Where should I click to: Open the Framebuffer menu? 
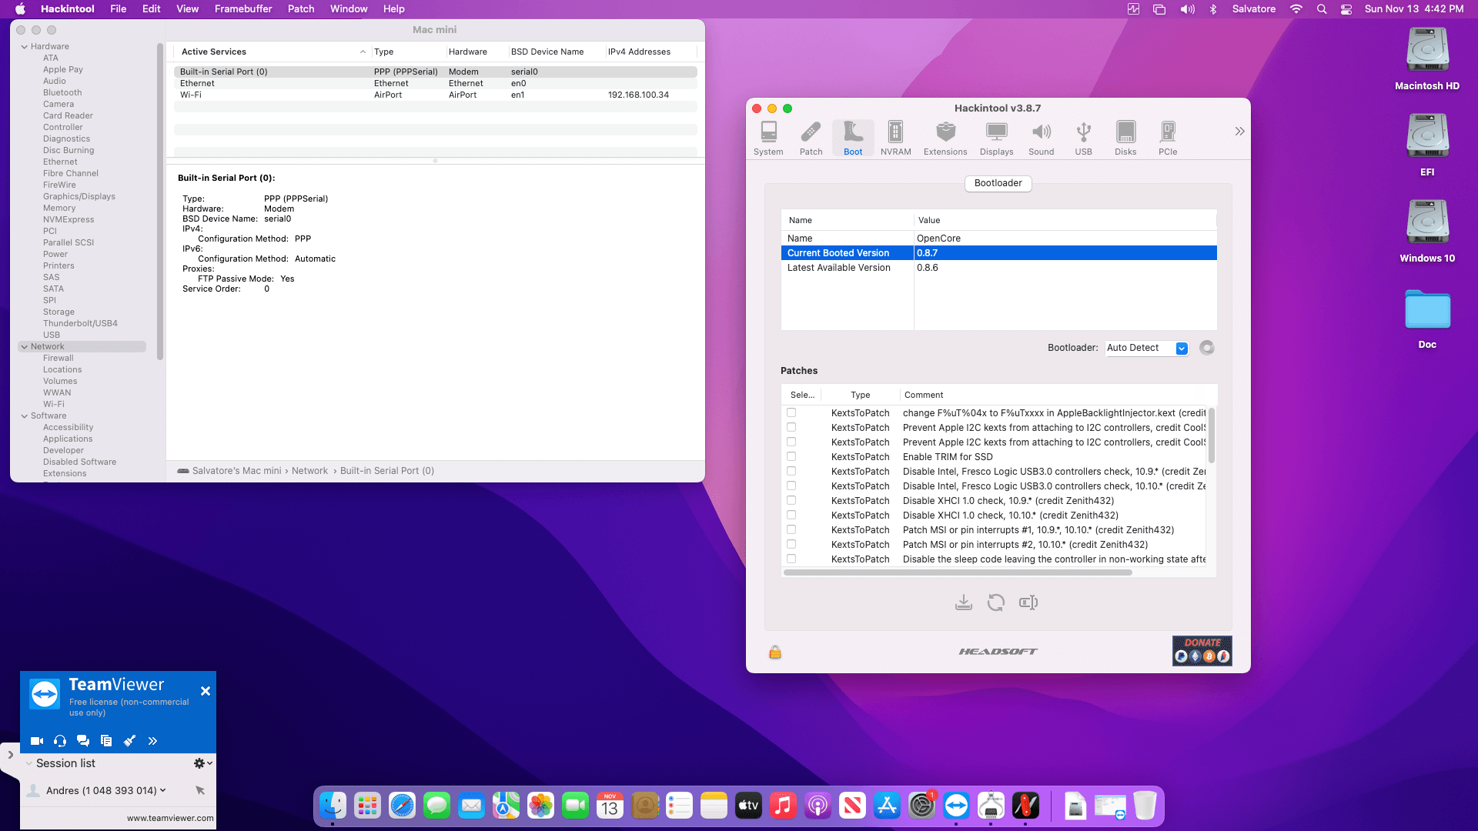243,9
